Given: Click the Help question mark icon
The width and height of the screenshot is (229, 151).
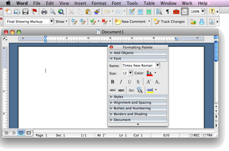Looking at the screenshot, I should tap(212, 11).
